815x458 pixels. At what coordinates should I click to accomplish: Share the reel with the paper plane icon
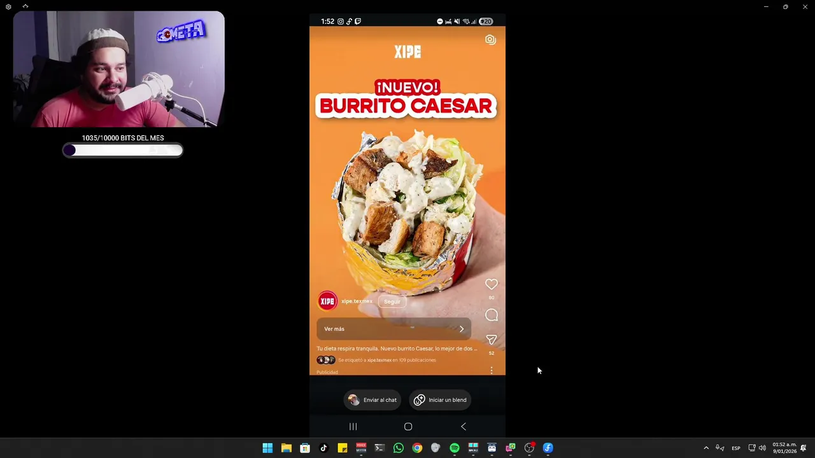click(x=491, y=340)
